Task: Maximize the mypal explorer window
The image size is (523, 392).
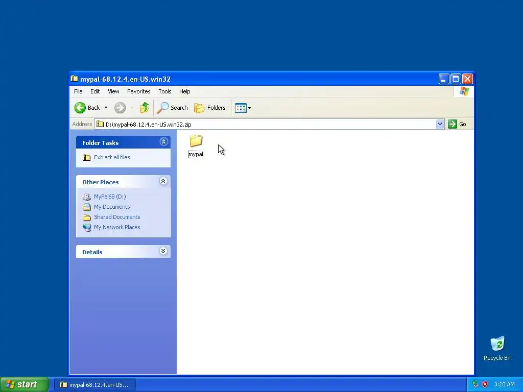Action: click(x=456, y=79)
